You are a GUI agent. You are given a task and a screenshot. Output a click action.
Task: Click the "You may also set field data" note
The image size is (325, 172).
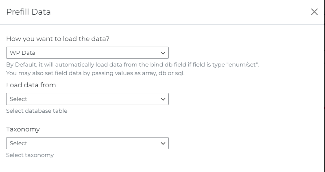pyautogui.click(x=95, y=73)
